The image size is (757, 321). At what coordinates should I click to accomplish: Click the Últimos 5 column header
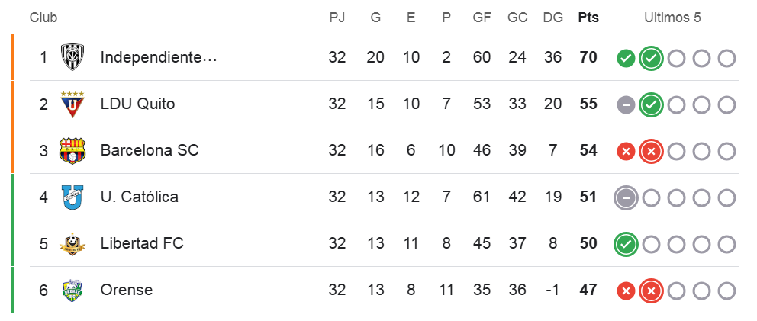pos(672,18)
